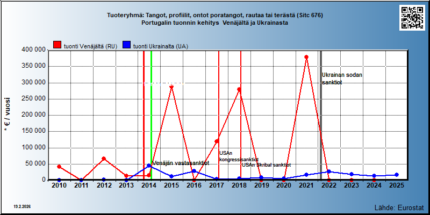Click the blue Ukrainalta (UA) legend swatch
Screen dimensions: 430x215
click(127, 45)
